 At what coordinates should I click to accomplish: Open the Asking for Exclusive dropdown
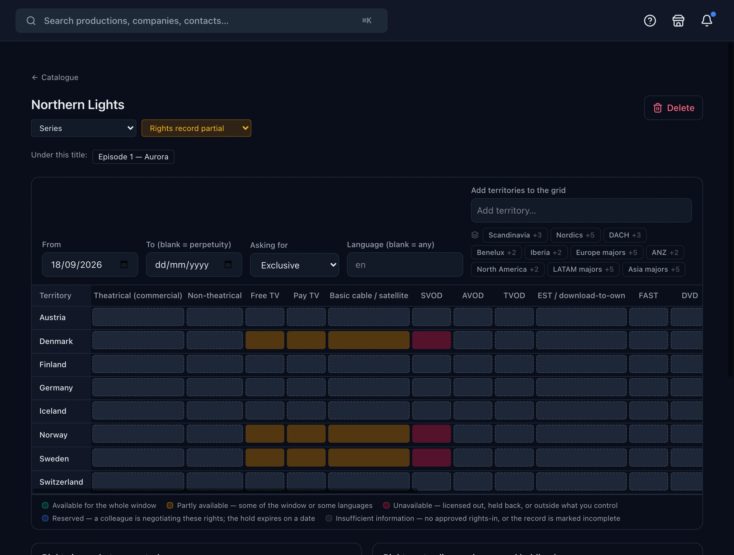click(x=294, y=265)
